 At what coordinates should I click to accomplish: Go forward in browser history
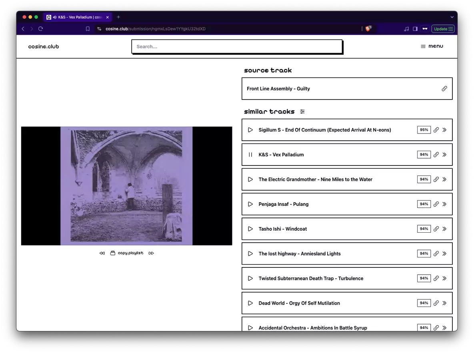coord(32,29)
